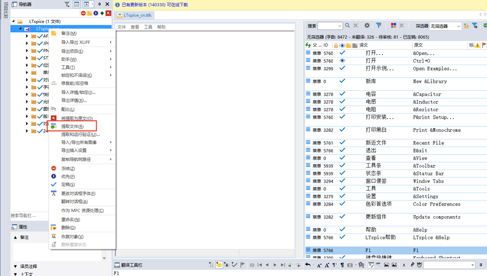Click the envelope icon in translation toolbar
487x276 pixels.
pos(219,265)
